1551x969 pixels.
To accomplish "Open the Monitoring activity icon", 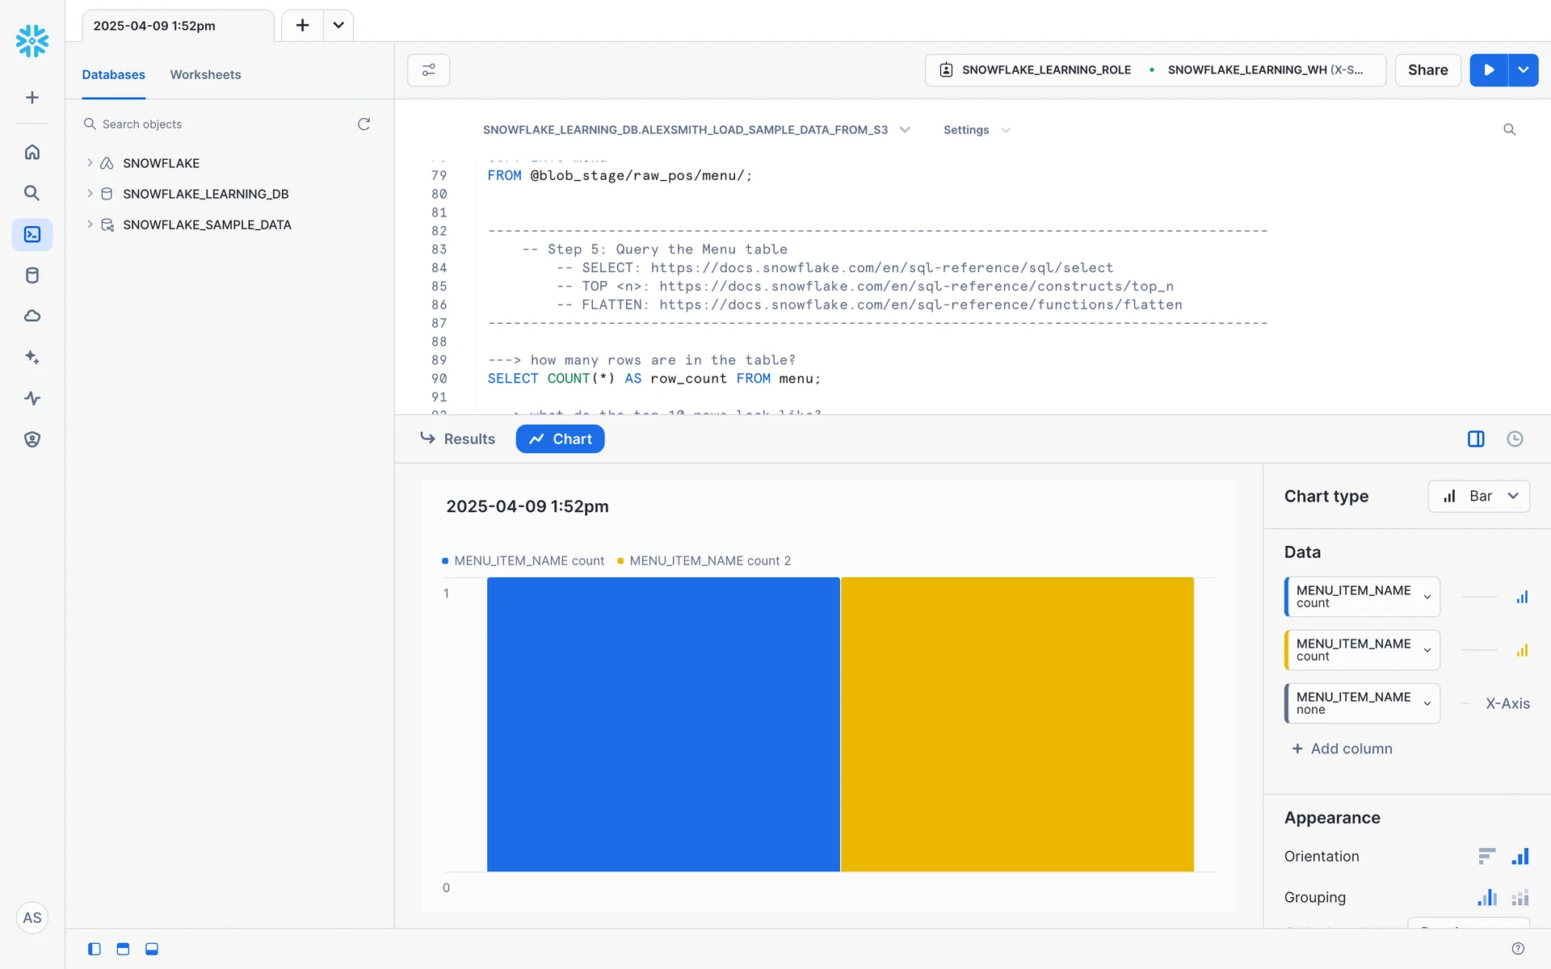I will click(32, 398).
